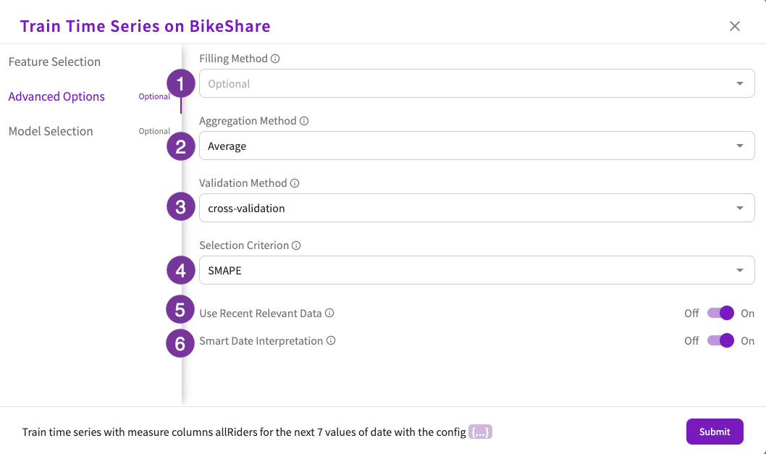Open the Filling Method dropdown
The image size is (766, 454).
pyautogui.click(x=477, y=83)
